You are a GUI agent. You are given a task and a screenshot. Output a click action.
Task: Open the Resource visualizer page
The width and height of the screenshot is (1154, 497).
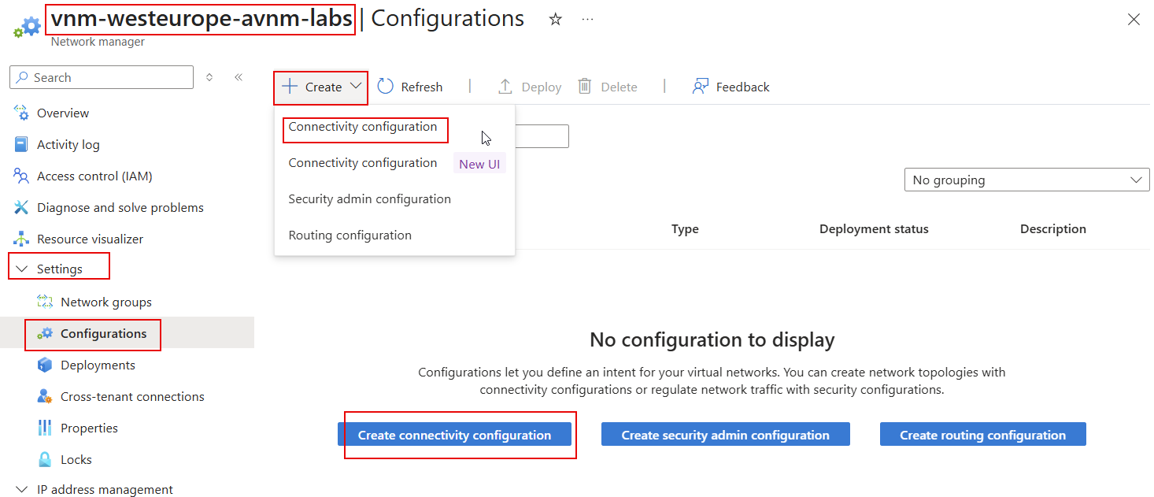coord(90,239)
